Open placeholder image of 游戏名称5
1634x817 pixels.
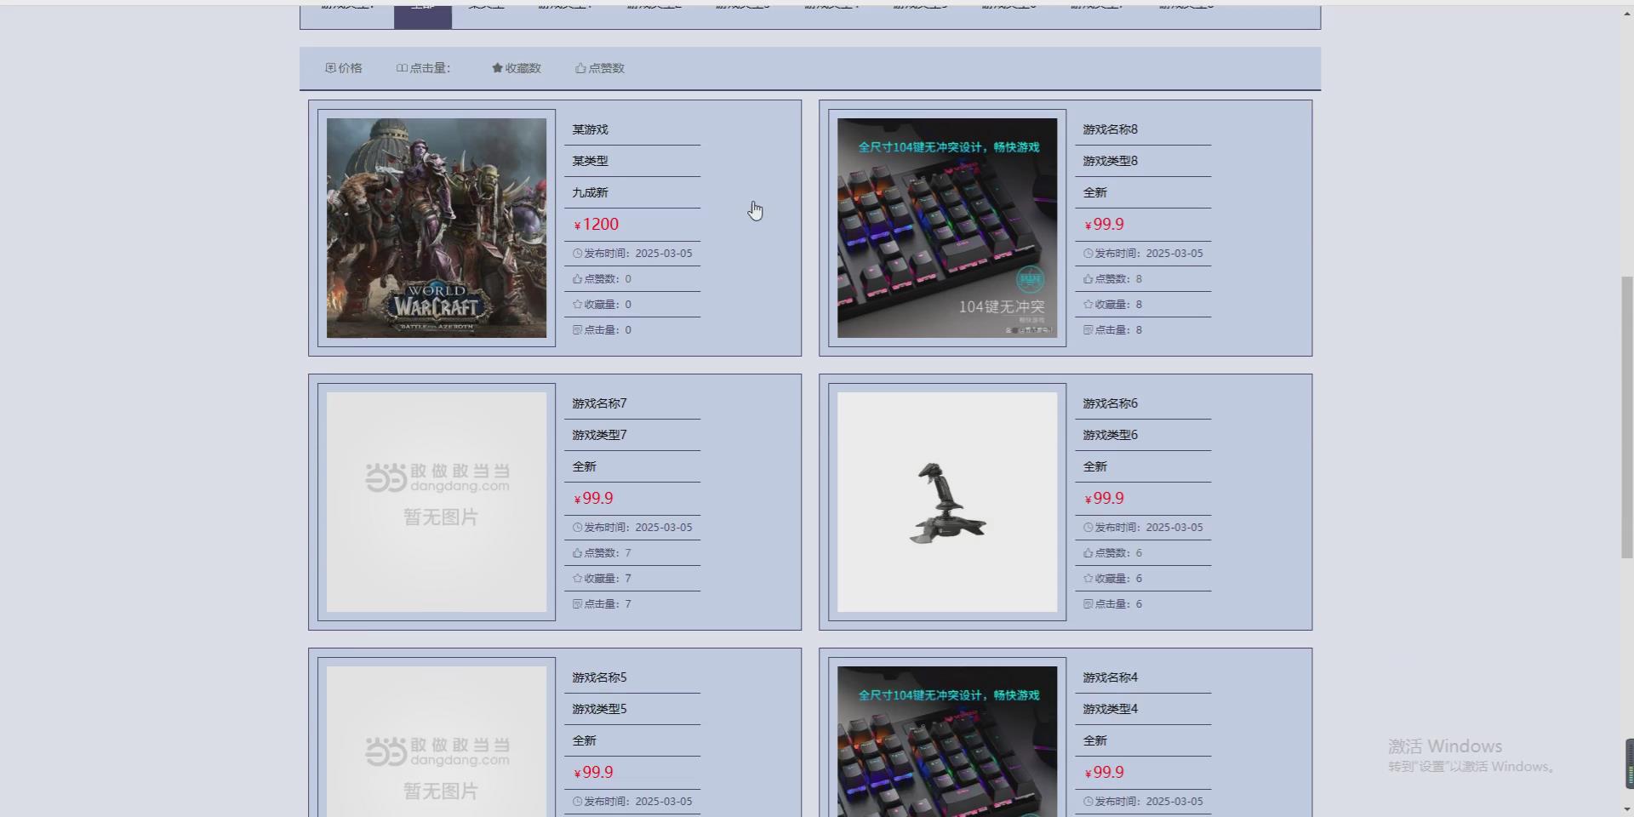(437, 741)
